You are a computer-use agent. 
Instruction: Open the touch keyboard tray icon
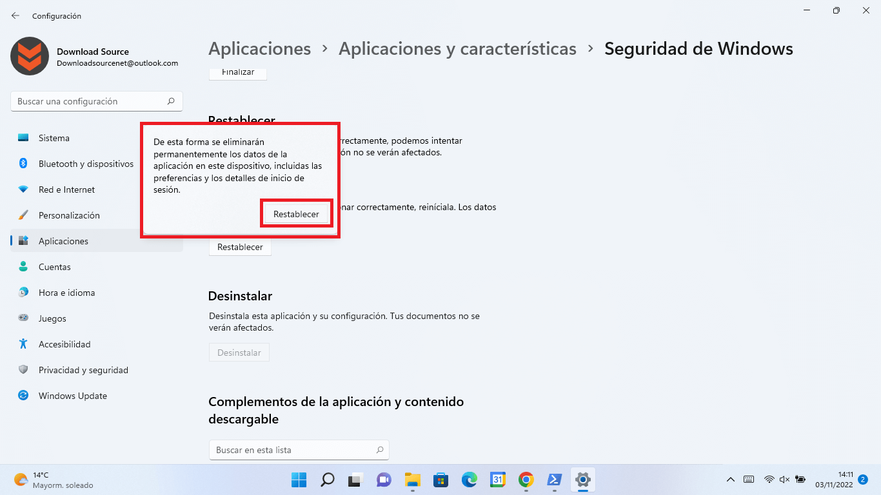(x=749, y=480)
